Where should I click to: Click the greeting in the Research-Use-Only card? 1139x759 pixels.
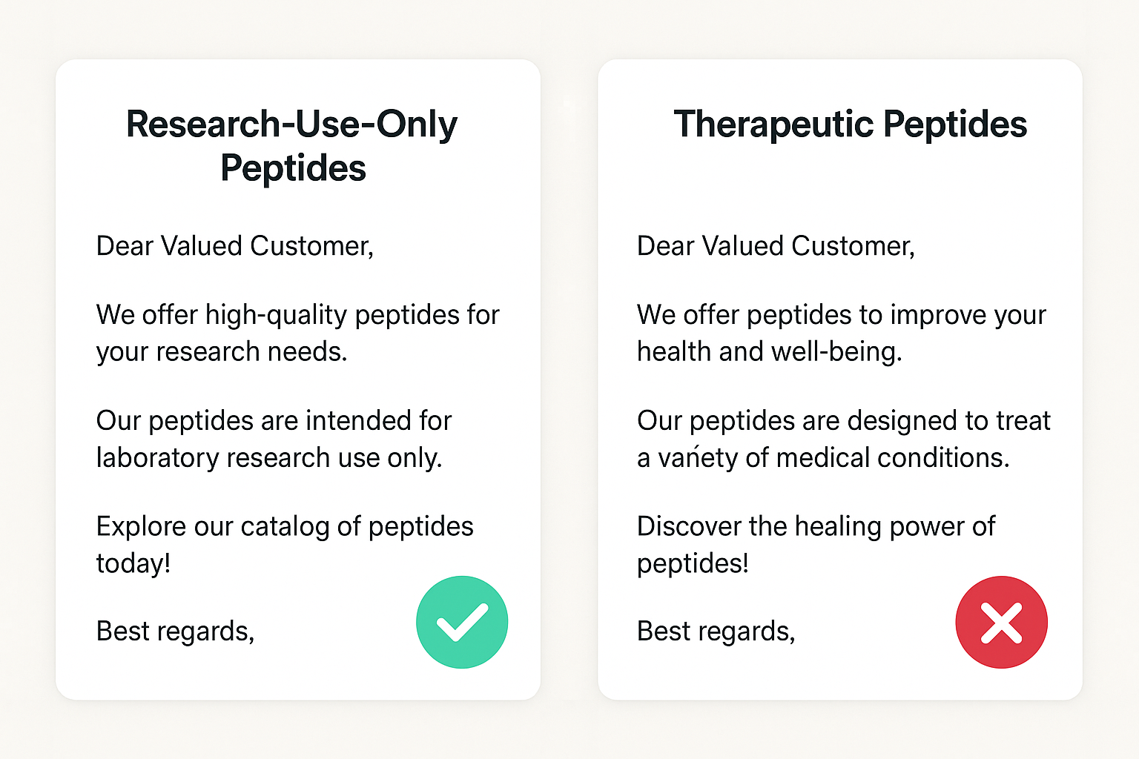click(x=234, y=246)
